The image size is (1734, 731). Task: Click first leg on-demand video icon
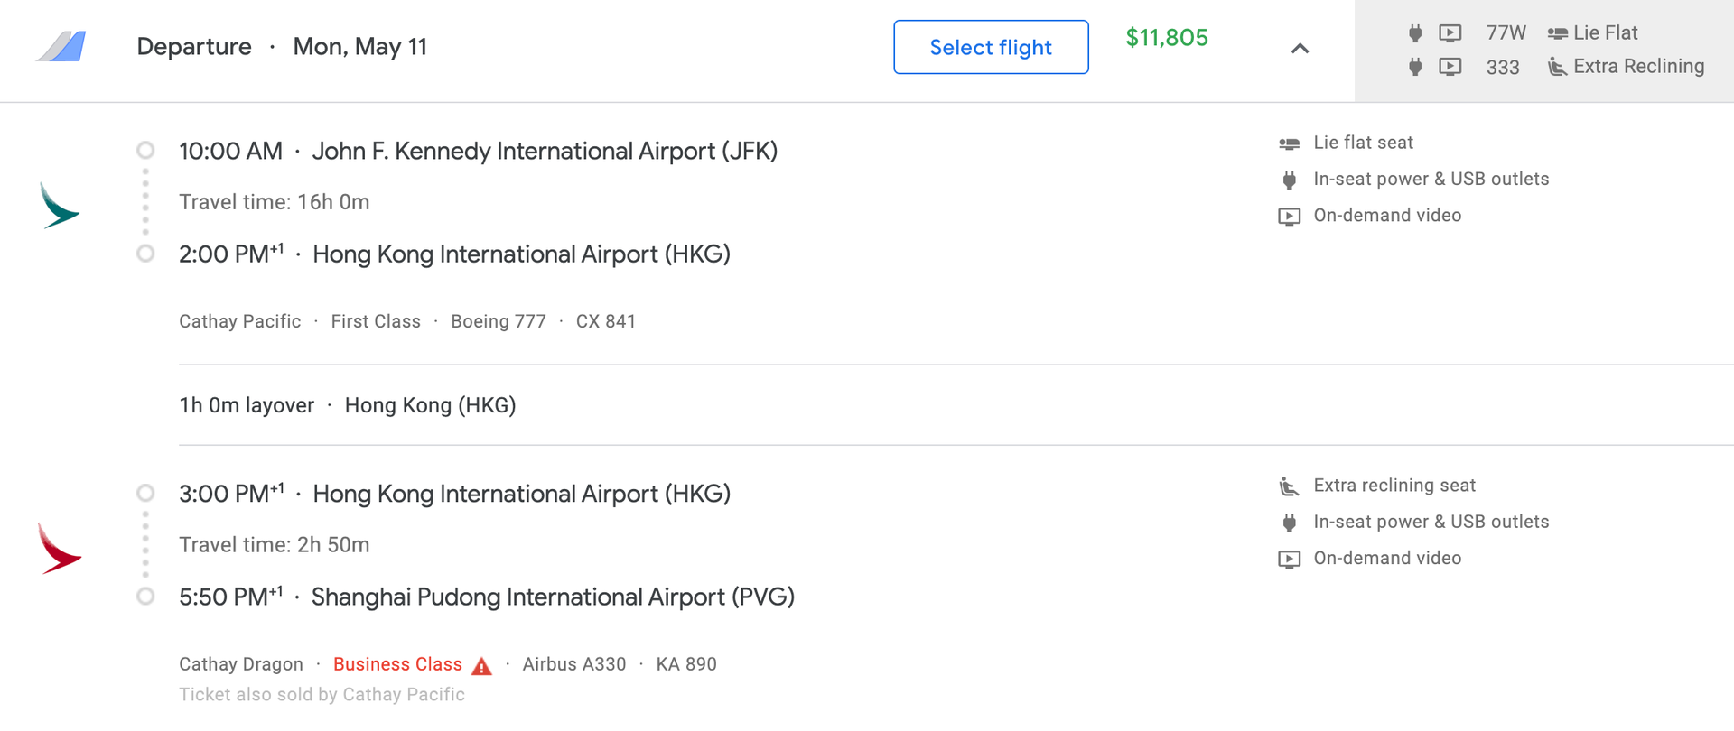click(1289, 217)
